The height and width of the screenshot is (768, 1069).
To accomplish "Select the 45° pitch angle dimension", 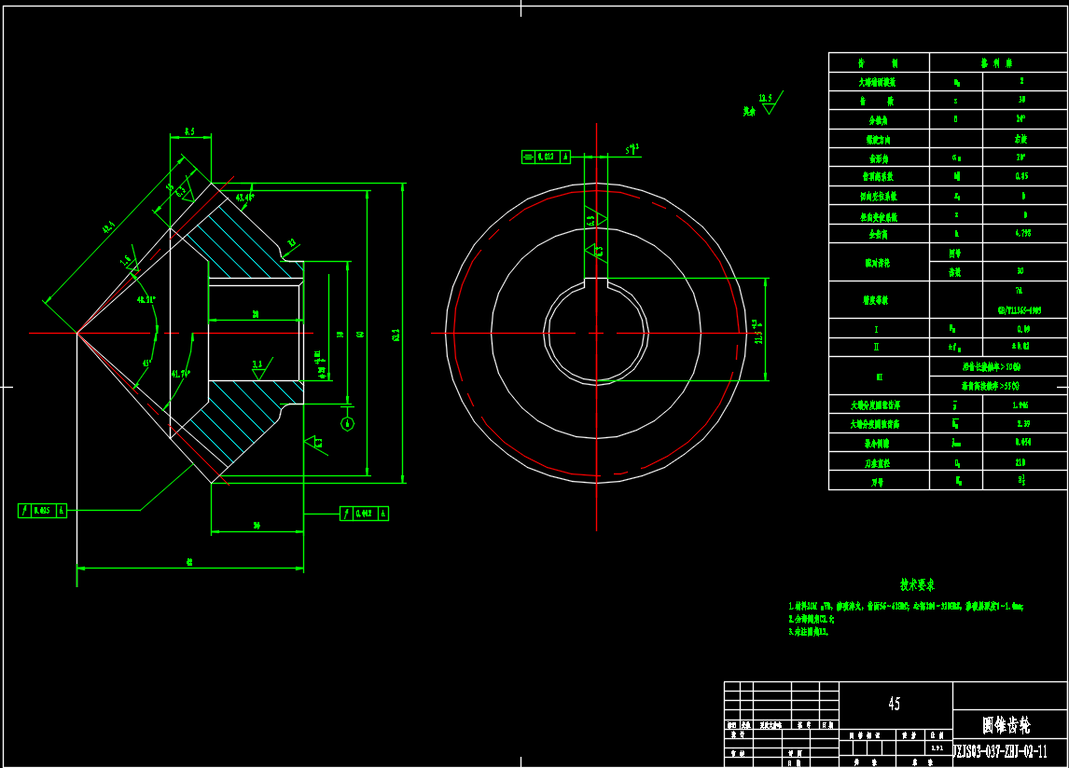I will point(146,363).
